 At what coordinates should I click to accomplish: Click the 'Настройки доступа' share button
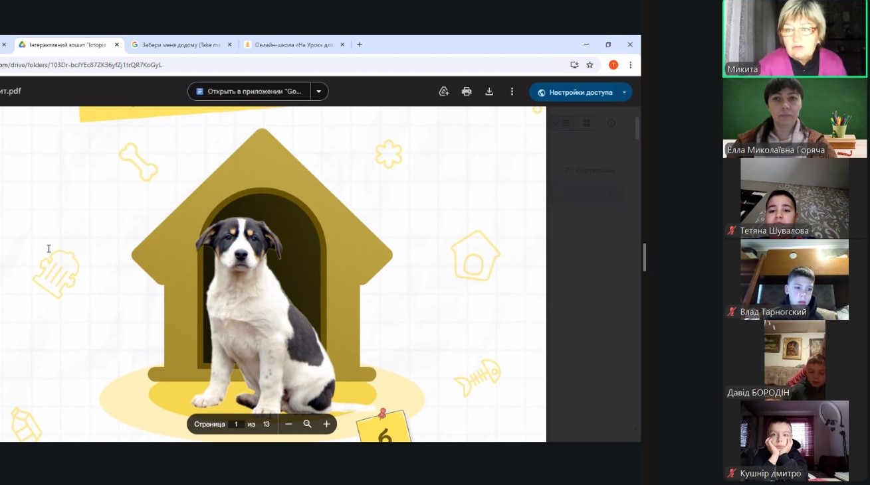(x=574, y=92)
